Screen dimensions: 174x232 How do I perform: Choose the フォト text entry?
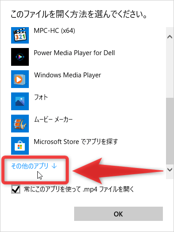point(41,97)
